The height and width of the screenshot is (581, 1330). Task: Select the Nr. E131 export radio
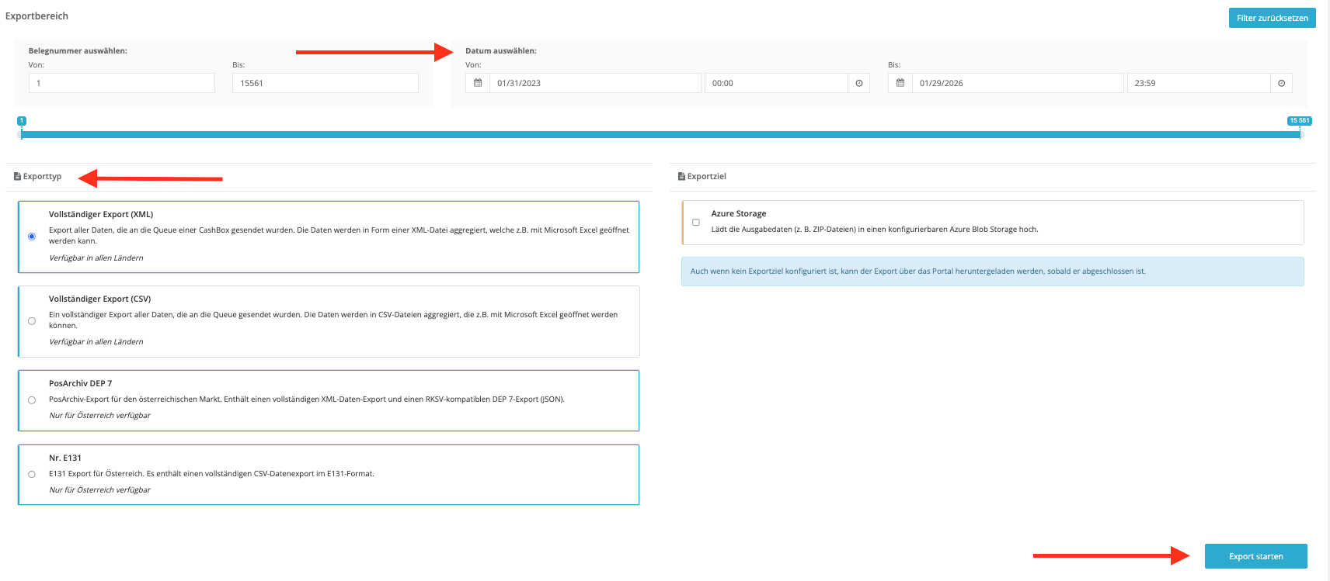[32, 474]
